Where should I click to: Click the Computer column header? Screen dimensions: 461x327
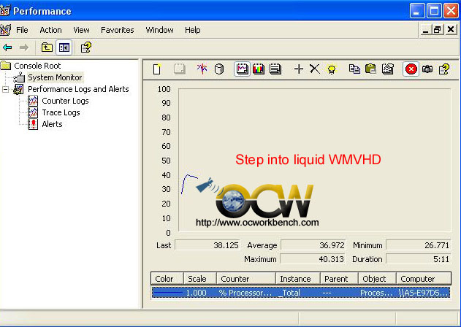pos(424,279)
